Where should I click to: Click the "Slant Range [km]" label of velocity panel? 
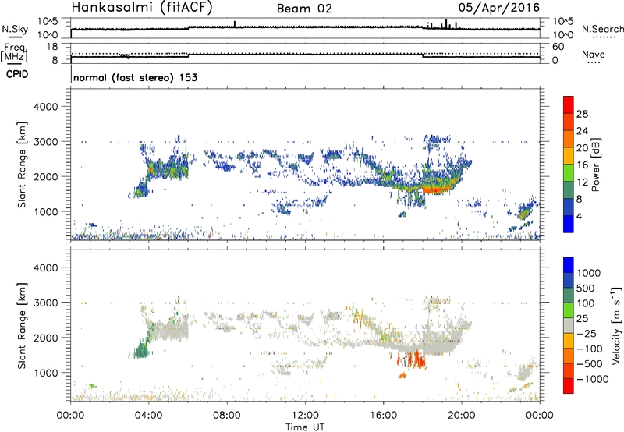click(x=23, y=326)
